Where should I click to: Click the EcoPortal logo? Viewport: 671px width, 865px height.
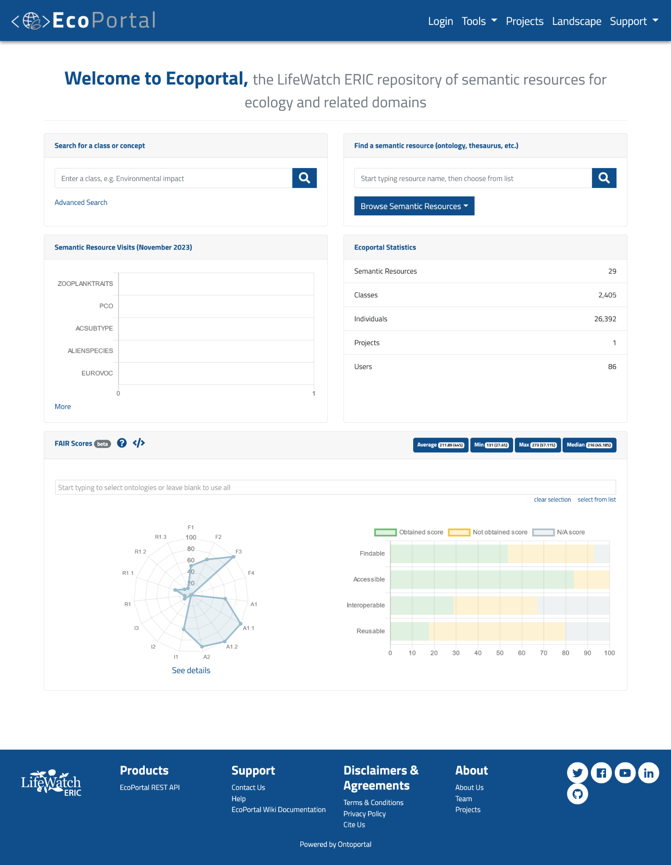(x=84, y=20)
